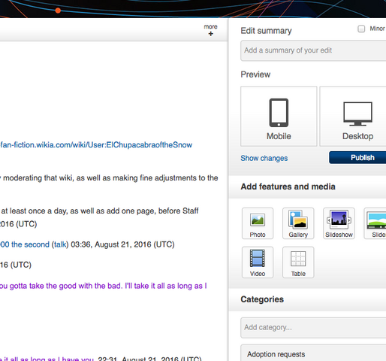Open the Mobile preview
Viewport: 386px width, 361px height.
(279, 117)
